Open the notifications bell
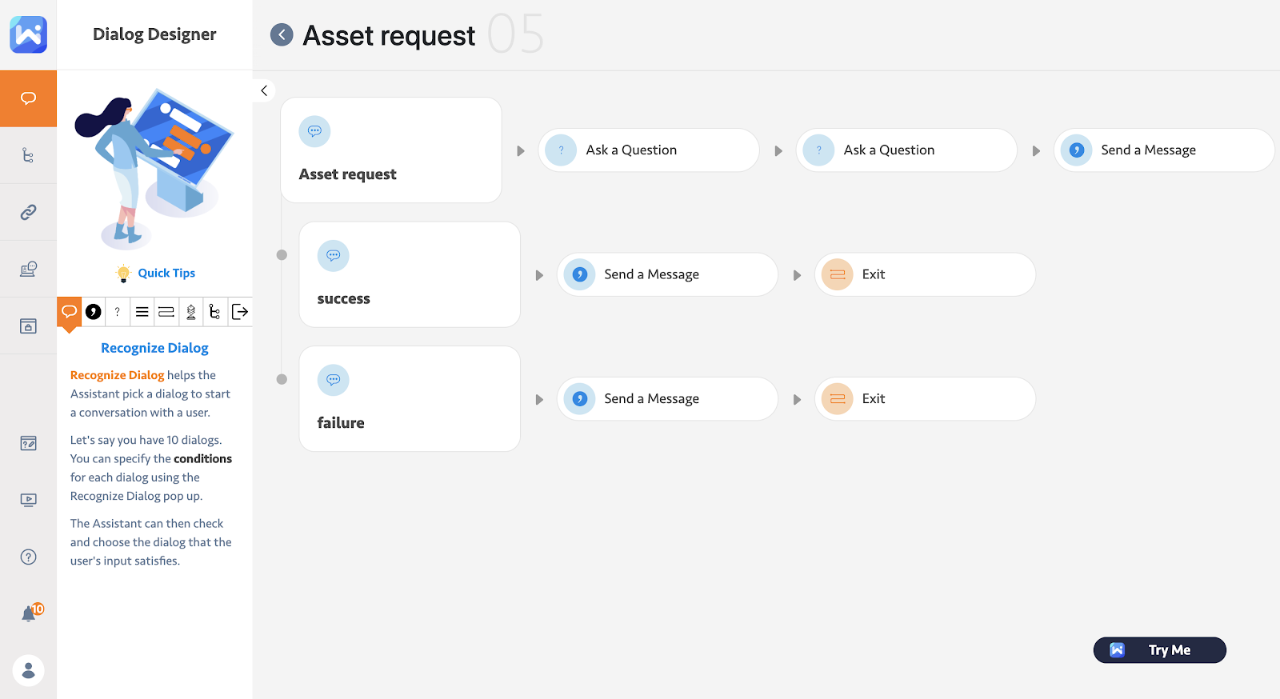Image resolution: width=1280 pixels, height=699 pixels. (29, 613)
